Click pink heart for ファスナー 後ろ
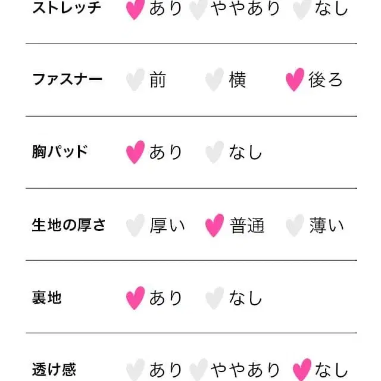The width and height of the screenshot is (381, 381). click(295, 80)
